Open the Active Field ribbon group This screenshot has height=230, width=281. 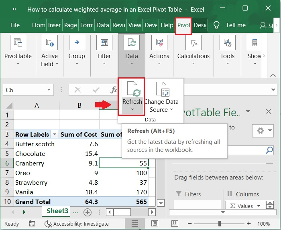(x=49, y=50)
